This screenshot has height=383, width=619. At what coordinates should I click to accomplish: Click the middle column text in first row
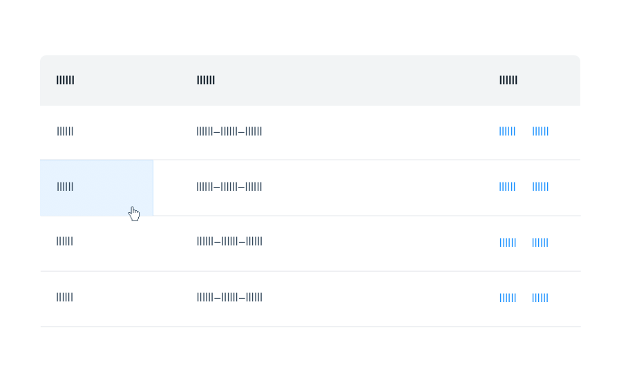pos(229,131)
